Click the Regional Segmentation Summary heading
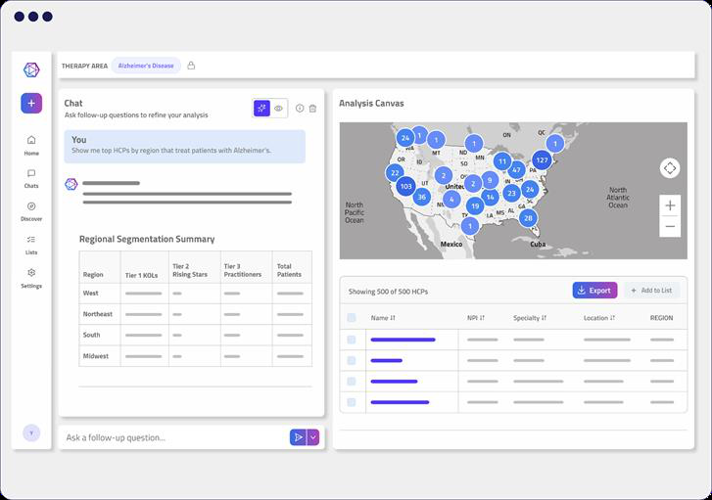 click(x=147, y=239)
